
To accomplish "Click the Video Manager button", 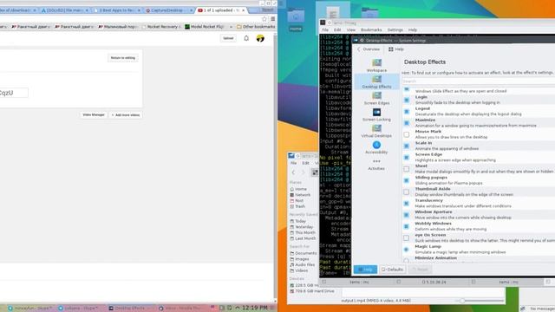I will [x=94, y=115].
